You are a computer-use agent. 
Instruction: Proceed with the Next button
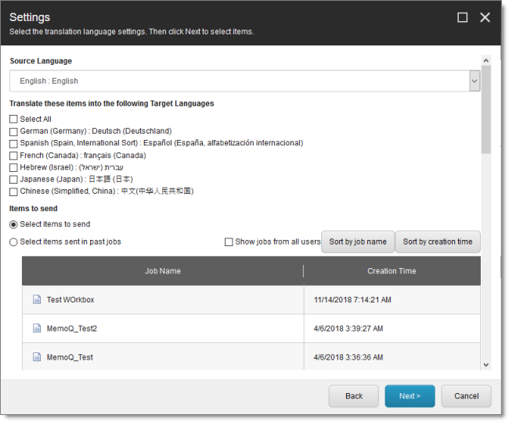tap(410, 395)
